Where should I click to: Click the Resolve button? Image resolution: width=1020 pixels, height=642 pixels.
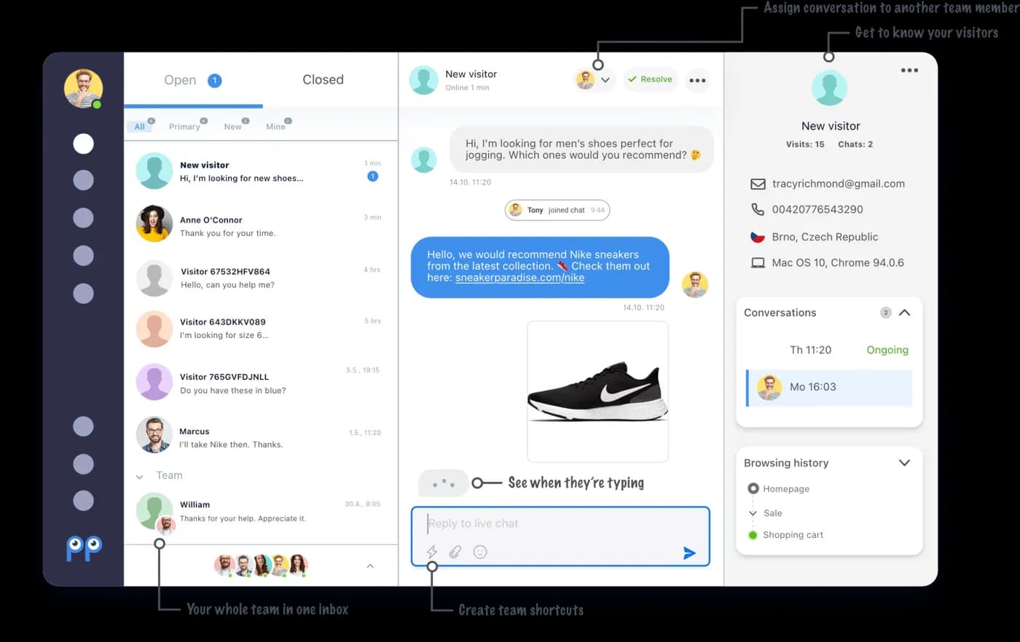tap(650, 79)
